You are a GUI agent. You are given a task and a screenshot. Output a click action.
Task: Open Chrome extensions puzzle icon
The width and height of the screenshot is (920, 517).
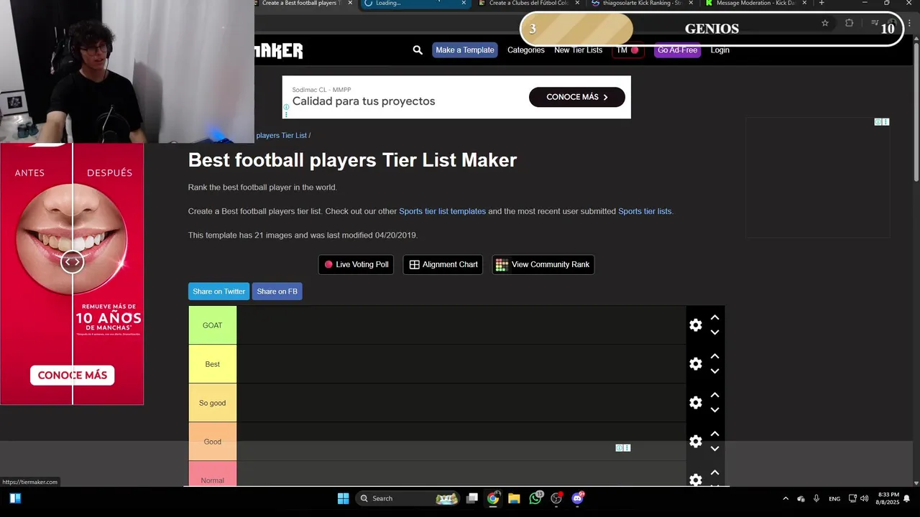point(849,23)
